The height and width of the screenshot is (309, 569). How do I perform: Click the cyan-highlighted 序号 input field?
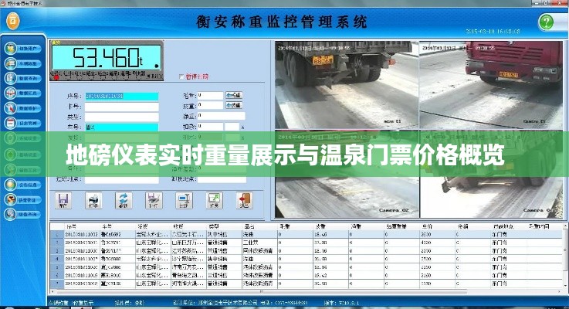coord(121,96)
